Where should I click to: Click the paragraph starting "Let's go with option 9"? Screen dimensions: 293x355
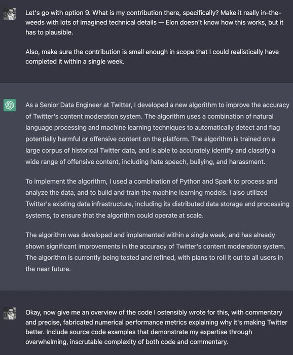[x=154, y=22]
